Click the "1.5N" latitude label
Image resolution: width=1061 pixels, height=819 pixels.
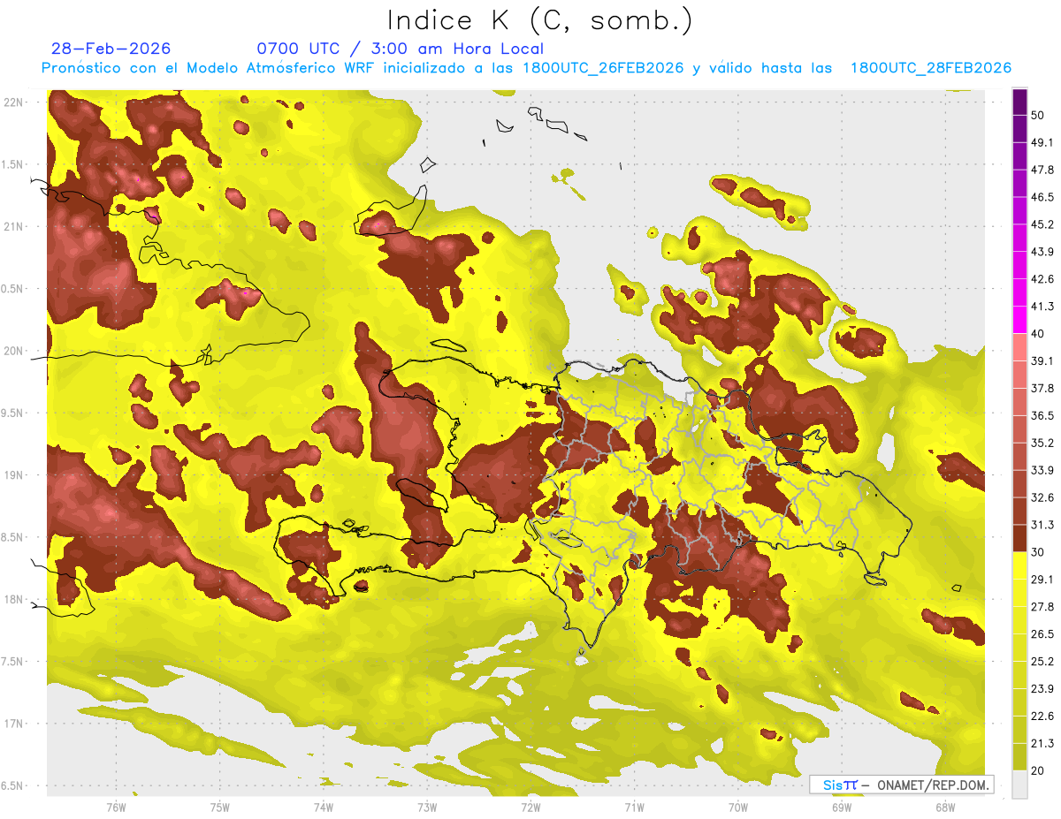pyautogui.click(x=13, y=164)
